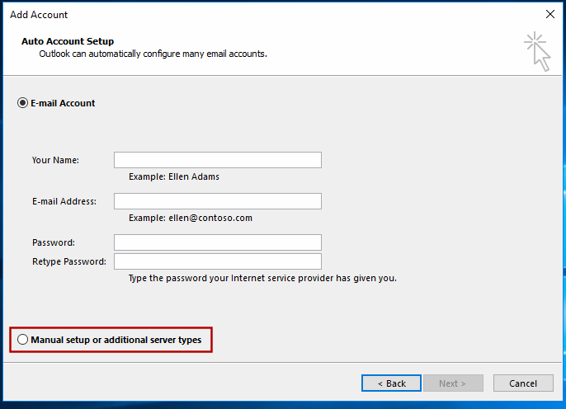Select the E-mail Account radio button
The width and height of the screenshot is (566, 409).
click(x=22, y=103)
